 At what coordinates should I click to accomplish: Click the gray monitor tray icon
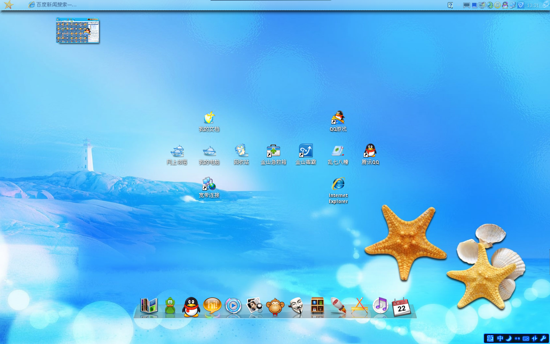coord(467,5)
